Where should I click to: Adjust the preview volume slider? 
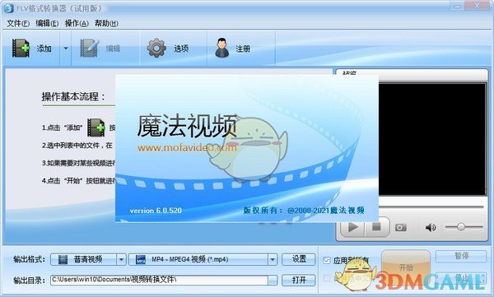point(464,227)
